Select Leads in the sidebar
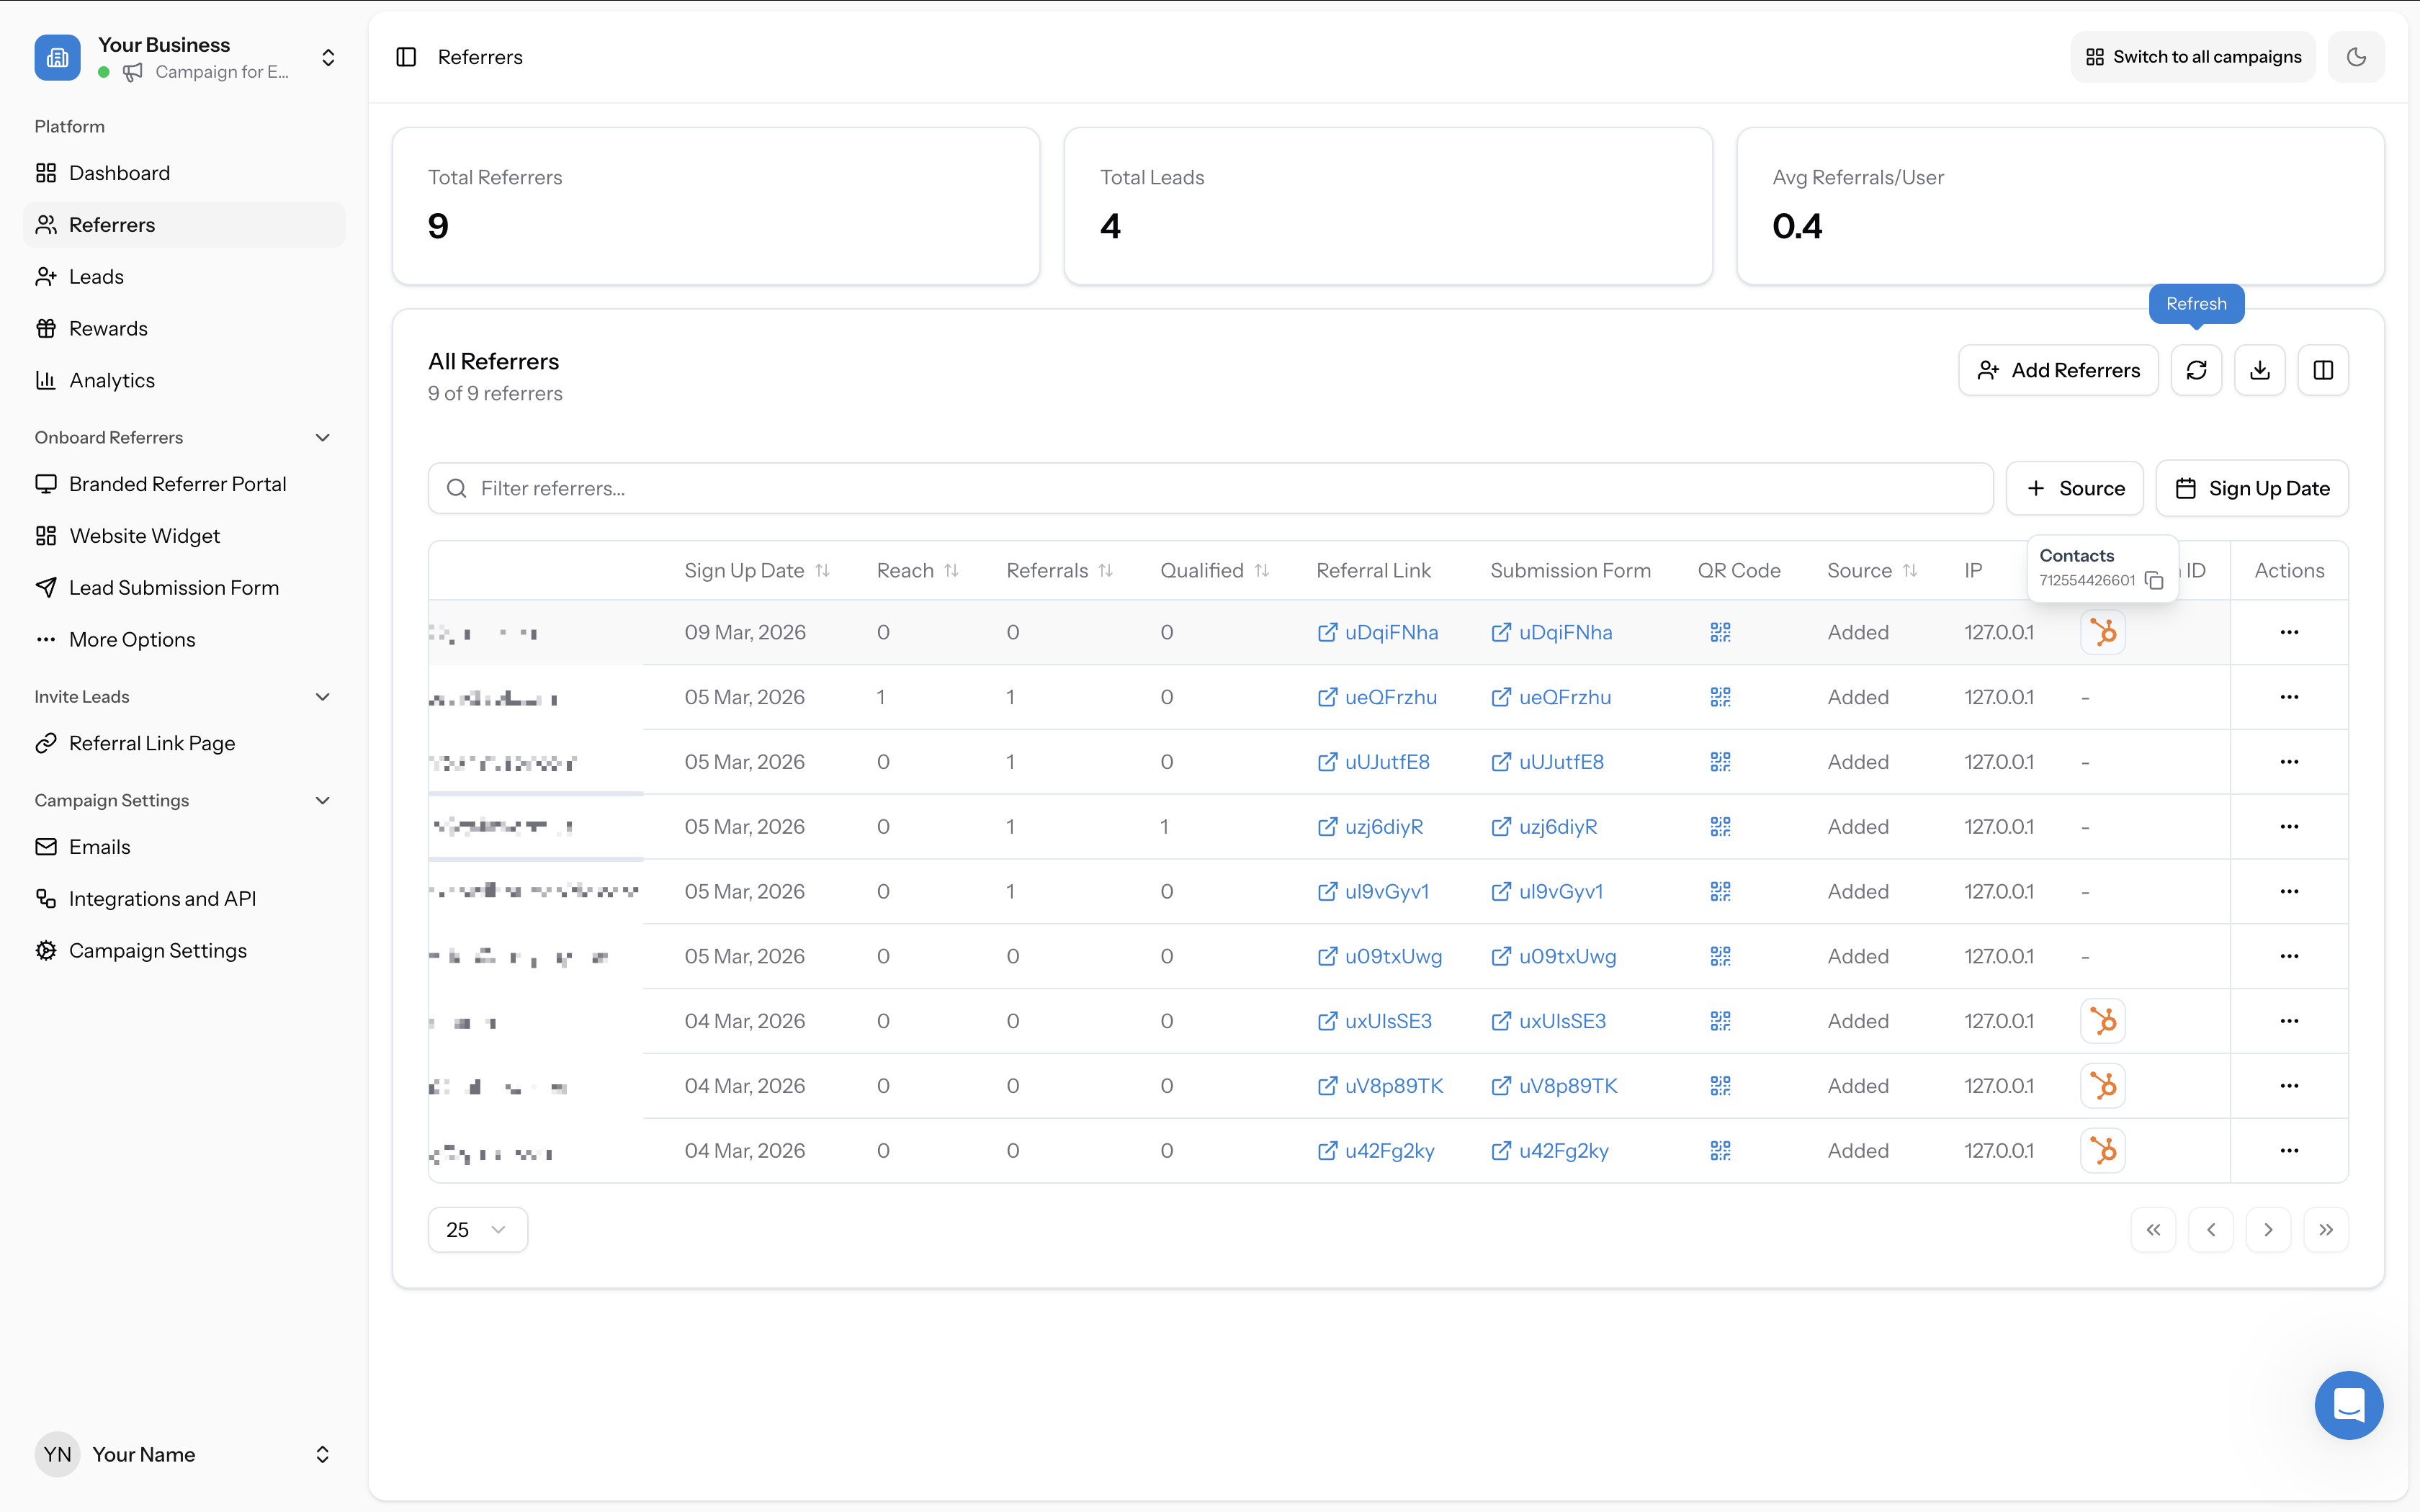This screenshot has width=2420, height=1512. (x=96, y=276)
